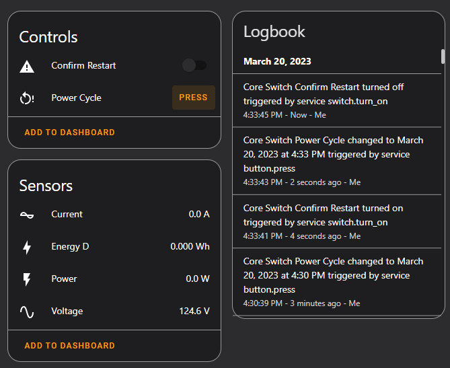Add Controls card to dashboard

pos(69,133)
